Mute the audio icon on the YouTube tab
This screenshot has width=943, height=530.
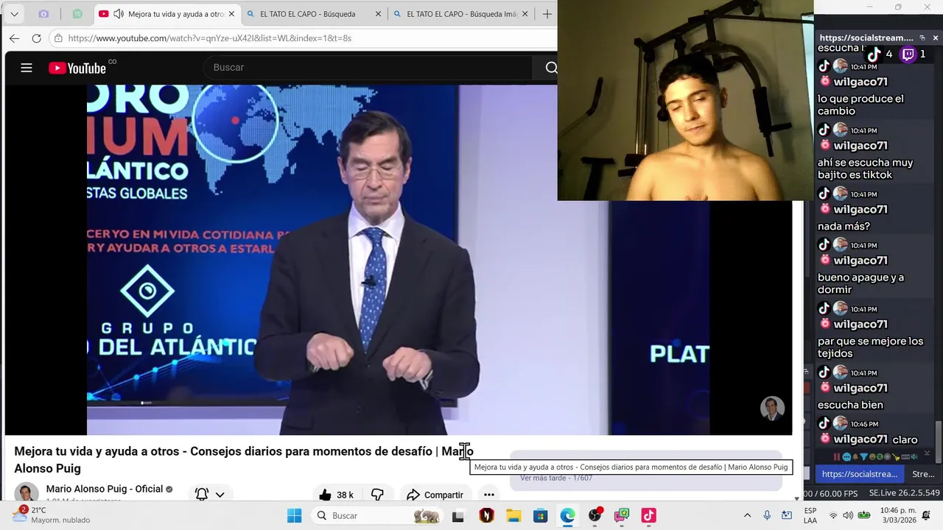(x=118, y=14)
